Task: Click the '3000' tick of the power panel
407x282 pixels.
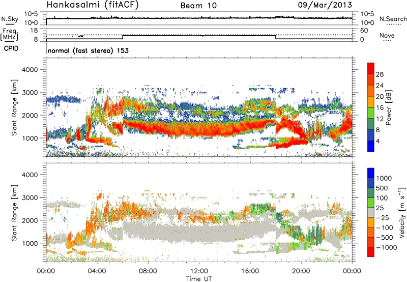Action: tap(30, 93)
